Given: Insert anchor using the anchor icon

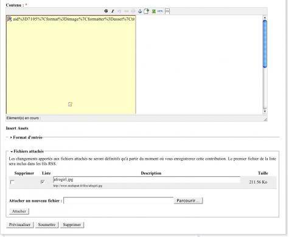Looking at the screenshot, I should (140, 11).
